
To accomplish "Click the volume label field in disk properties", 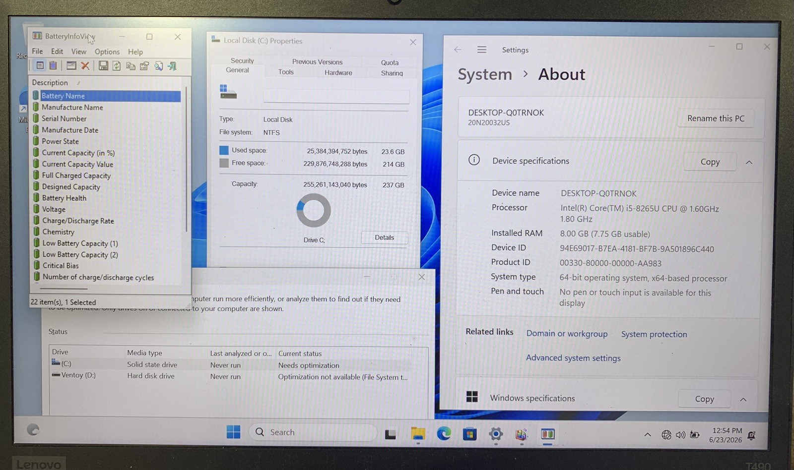I will (336, 96).
